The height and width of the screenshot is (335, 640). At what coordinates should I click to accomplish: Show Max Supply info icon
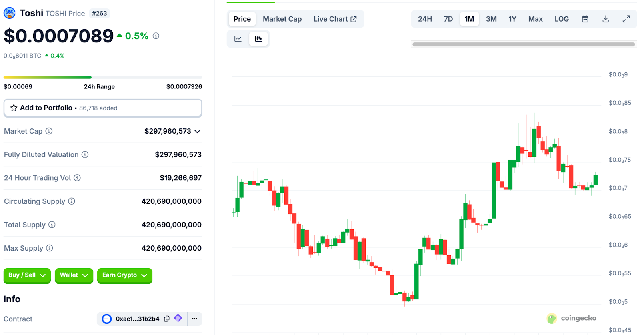click(x=50, y=248)
